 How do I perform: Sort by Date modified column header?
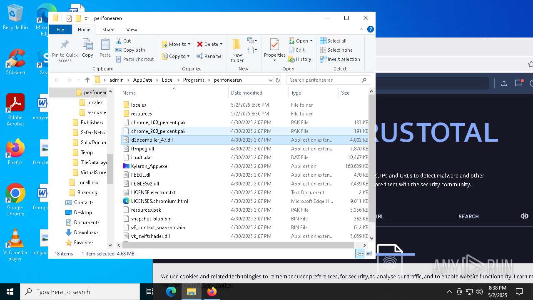(258, 93)
